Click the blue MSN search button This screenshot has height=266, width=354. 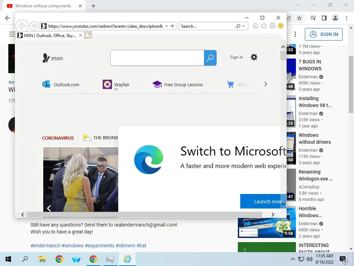coord(210,58)
